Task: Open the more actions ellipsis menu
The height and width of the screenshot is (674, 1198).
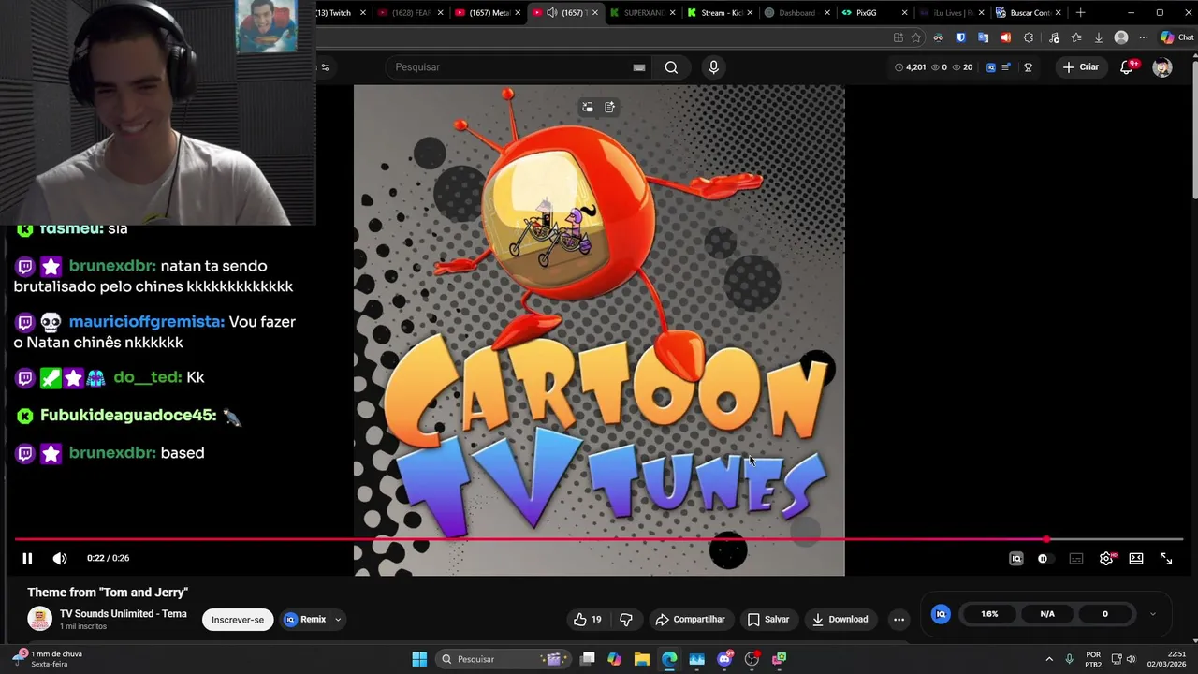Action: click(x=898, y=620)
